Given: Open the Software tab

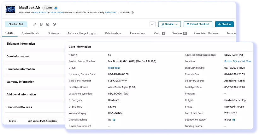Looking at the screenshot, I should (x=54, y=33).
